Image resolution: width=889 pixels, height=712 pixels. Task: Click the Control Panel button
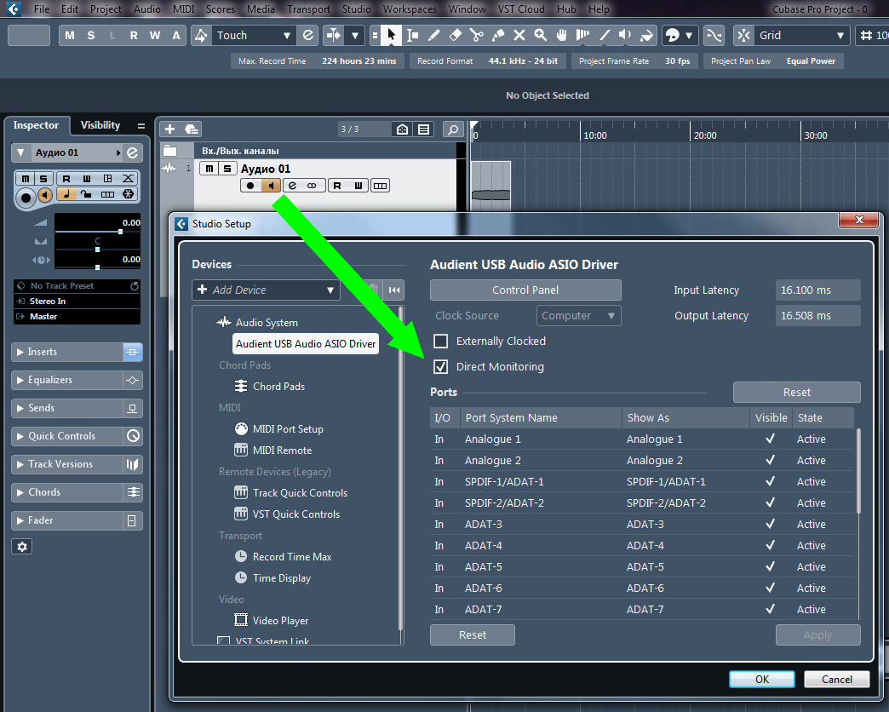point(525,290)
